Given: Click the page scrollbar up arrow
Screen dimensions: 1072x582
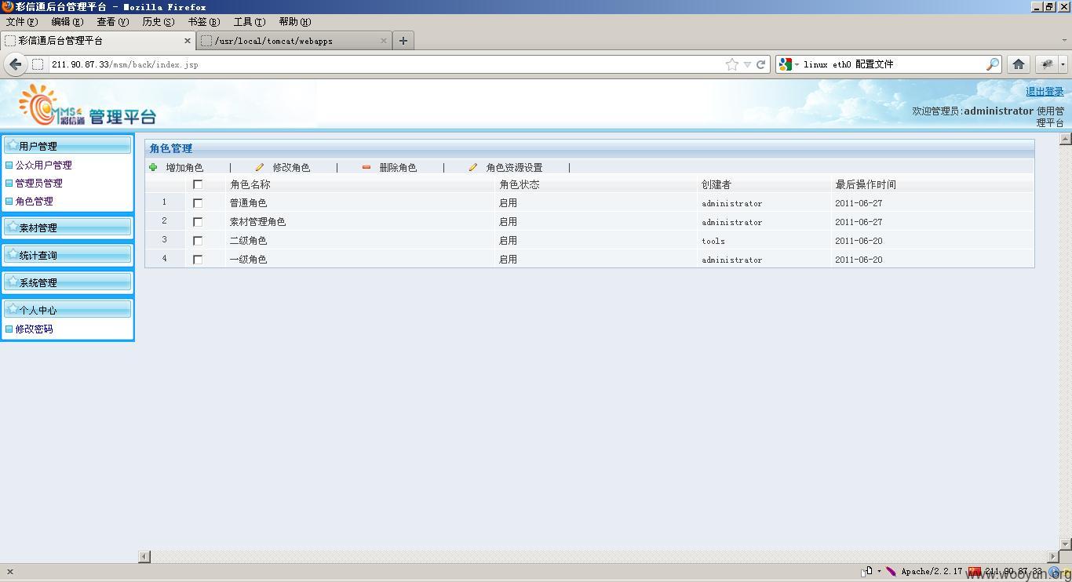Looking at the screenshot, I should (x=1065, y=139).
